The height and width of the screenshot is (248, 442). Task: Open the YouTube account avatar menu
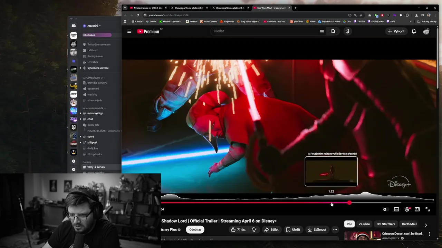(426, 31)
